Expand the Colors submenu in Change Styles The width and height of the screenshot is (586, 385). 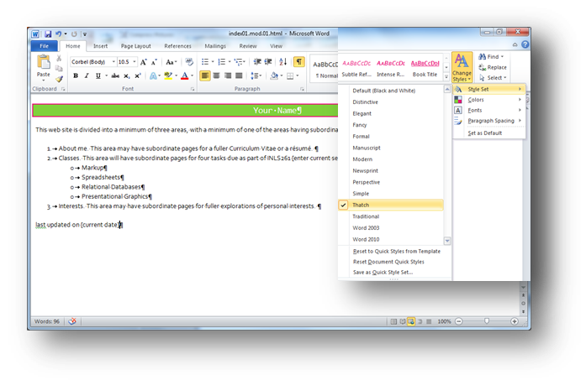click(488, 99)
